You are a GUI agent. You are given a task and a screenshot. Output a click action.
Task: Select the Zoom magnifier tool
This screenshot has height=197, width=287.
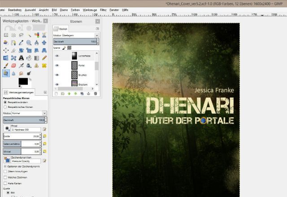pos(29,43)
